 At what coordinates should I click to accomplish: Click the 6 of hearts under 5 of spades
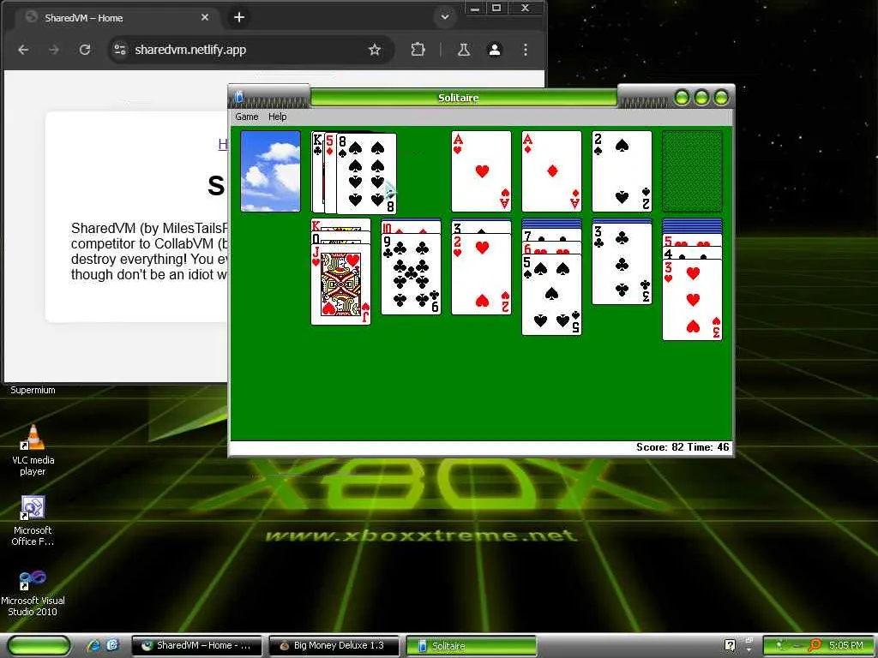(551, 248)
